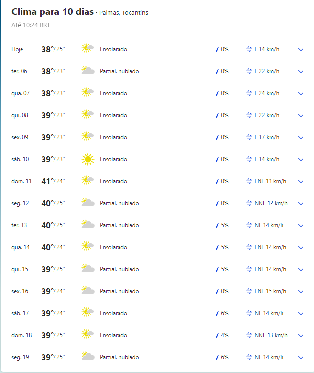314x373 pixels.
Task: Click the sunny icon for qua. 14
Action: pyautogui.click(x=87, y=246)
